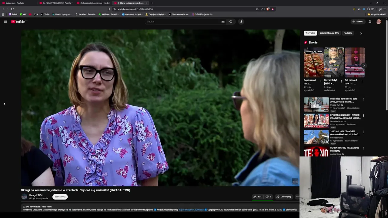Open Brave Shields lion icon
The width and height of the screenshot is (388, 218).
[268, 9]
